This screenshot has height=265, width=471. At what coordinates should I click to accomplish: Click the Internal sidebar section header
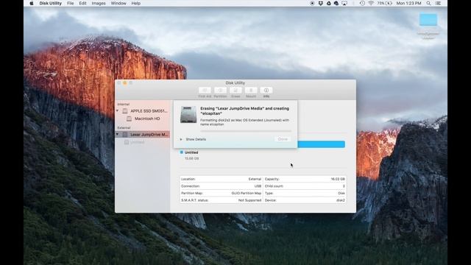pyautogui.click(x=124, y=105)
